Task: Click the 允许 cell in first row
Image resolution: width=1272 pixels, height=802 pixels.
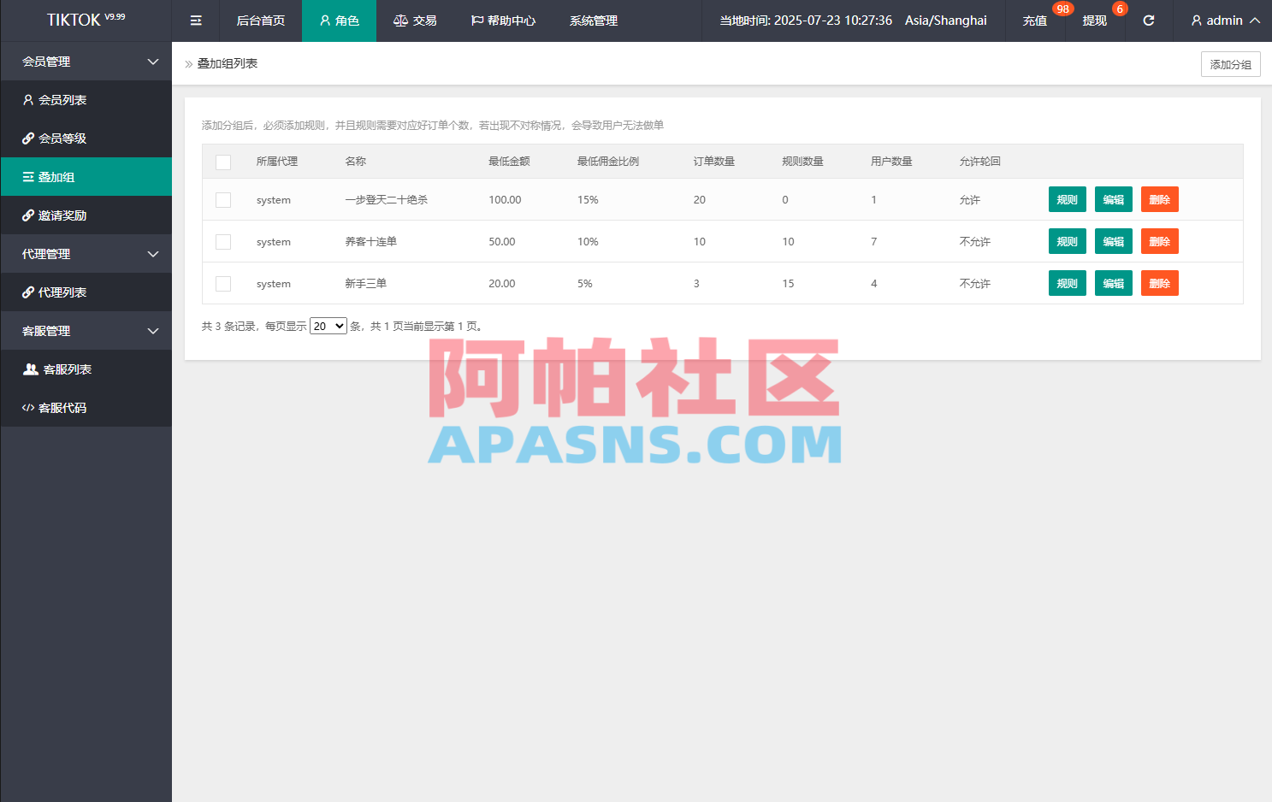Action: click(970, 200)
